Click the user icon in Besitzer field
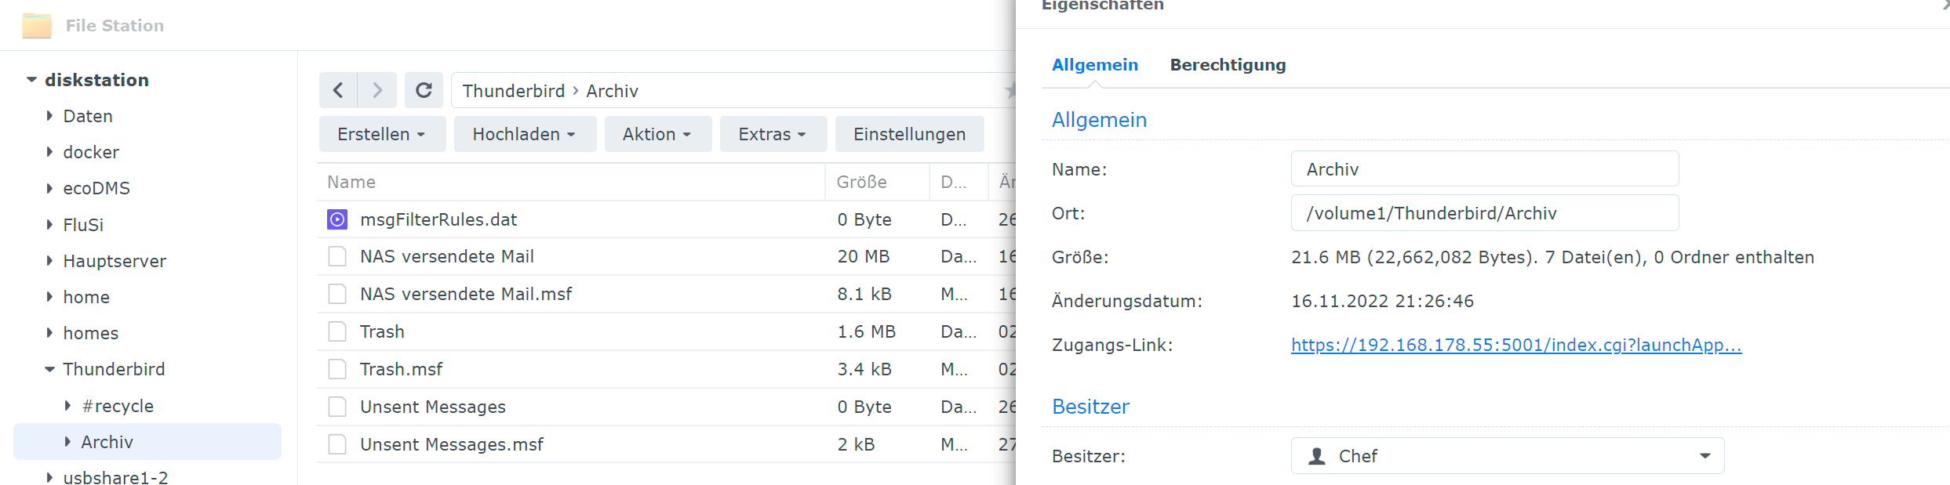The height and width of the screenshot is (485, 1950). 1317,456
